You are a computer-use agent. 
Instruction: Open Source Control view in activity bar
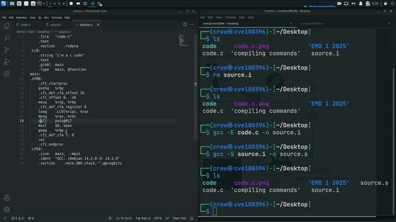[7, 49]
